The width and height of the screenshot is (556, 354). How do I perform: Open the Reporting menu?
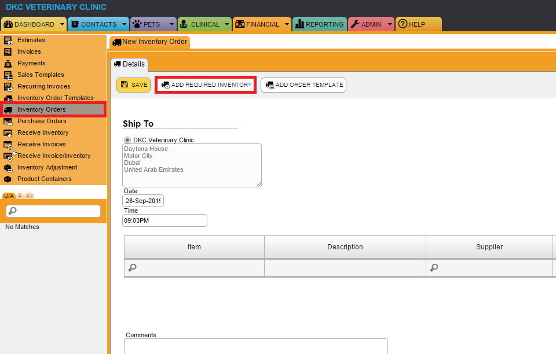click(x=320, y=24)
